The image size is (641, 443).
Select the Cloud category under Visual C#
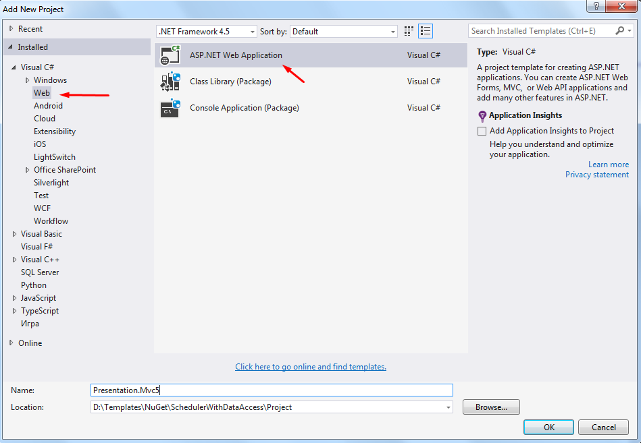(45, 119)
